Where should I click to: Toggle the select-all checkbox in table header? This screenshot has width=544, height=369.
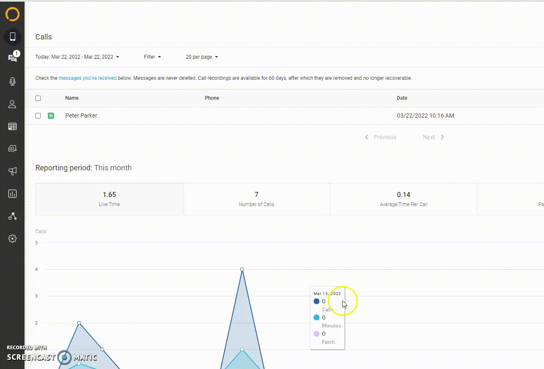coord(38,98)
